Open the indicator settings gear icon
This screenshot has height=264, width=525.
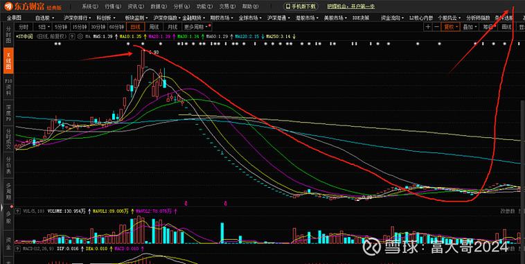click(80, 36)
